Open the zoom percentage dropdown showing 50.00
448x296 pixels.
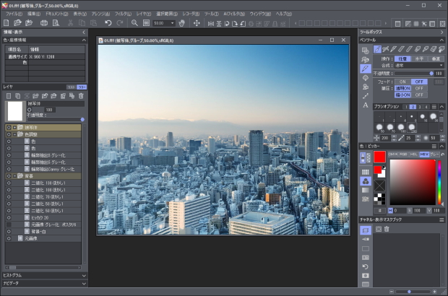tap(172, 23)
